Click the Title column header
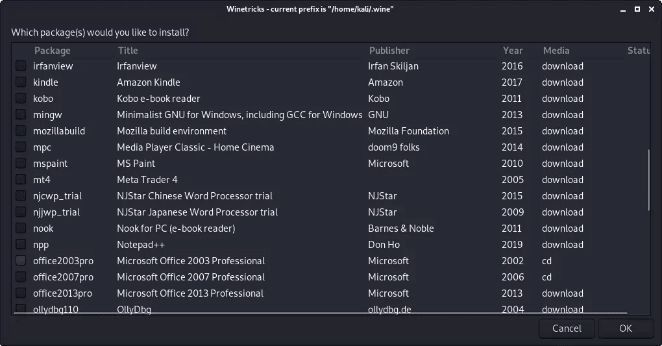662x346 pixels. 128,51
